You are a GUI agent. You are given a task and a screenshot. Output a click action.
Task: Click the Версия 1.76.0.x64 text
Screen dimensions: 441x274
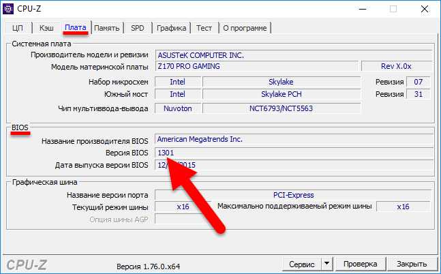(148, 267)
